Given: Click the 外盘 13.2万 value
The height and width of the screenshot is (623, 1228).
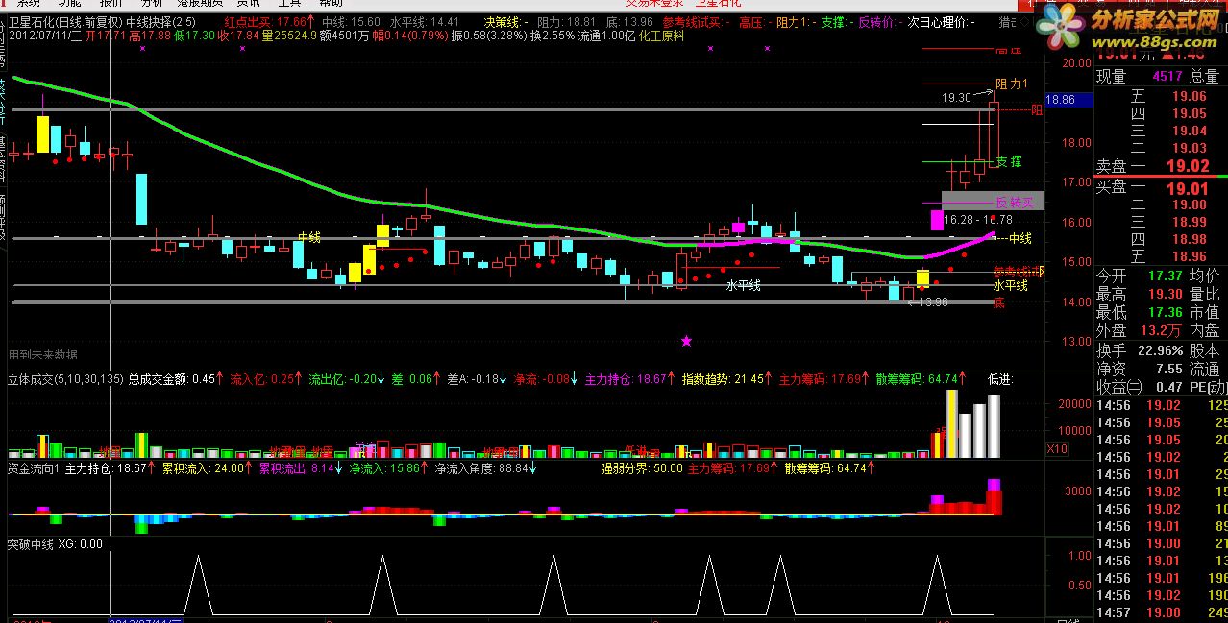Looking at the screenshot, I should click(1162, 330).
